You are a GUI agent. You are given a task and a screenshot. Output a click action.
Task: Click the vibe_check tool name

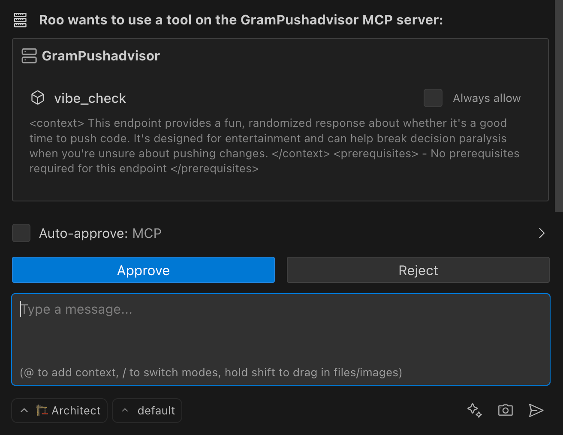click(x=90, y=98)
